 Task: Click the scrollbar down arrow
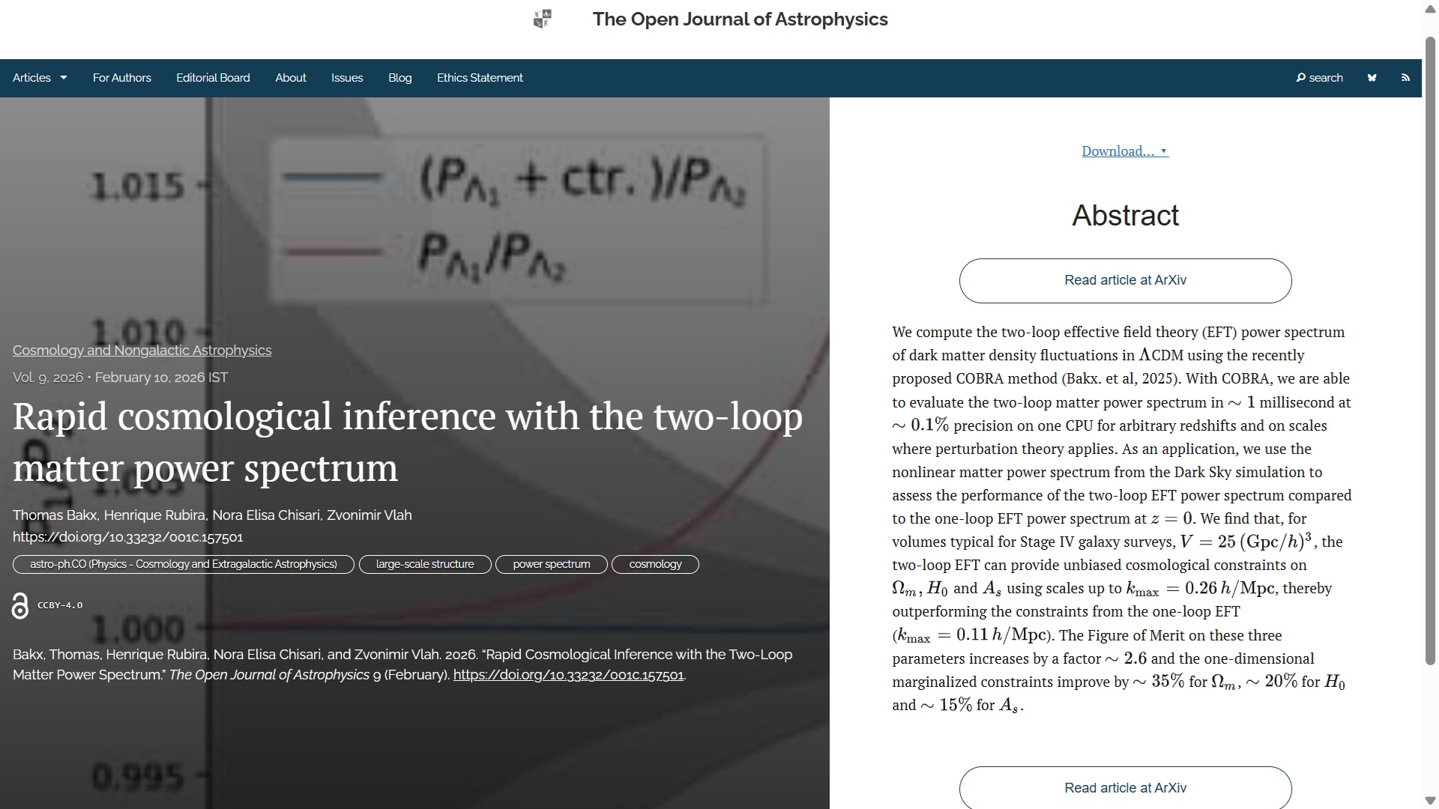click(x=1430, y=801)
